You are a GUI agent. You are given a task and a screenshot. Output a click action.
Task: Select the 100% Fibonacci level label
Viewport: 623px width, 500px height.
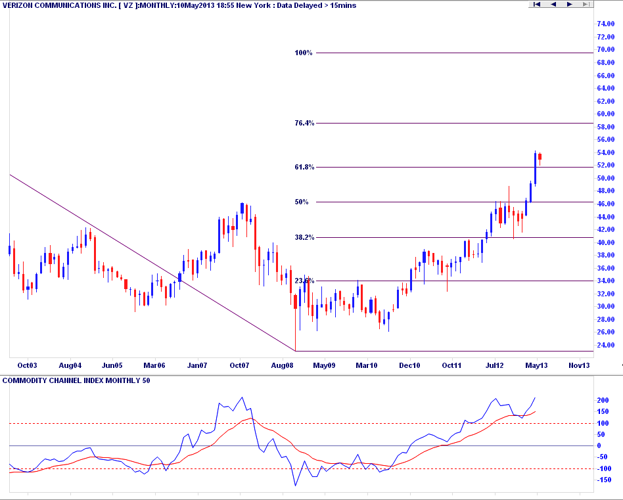point(304,53)
